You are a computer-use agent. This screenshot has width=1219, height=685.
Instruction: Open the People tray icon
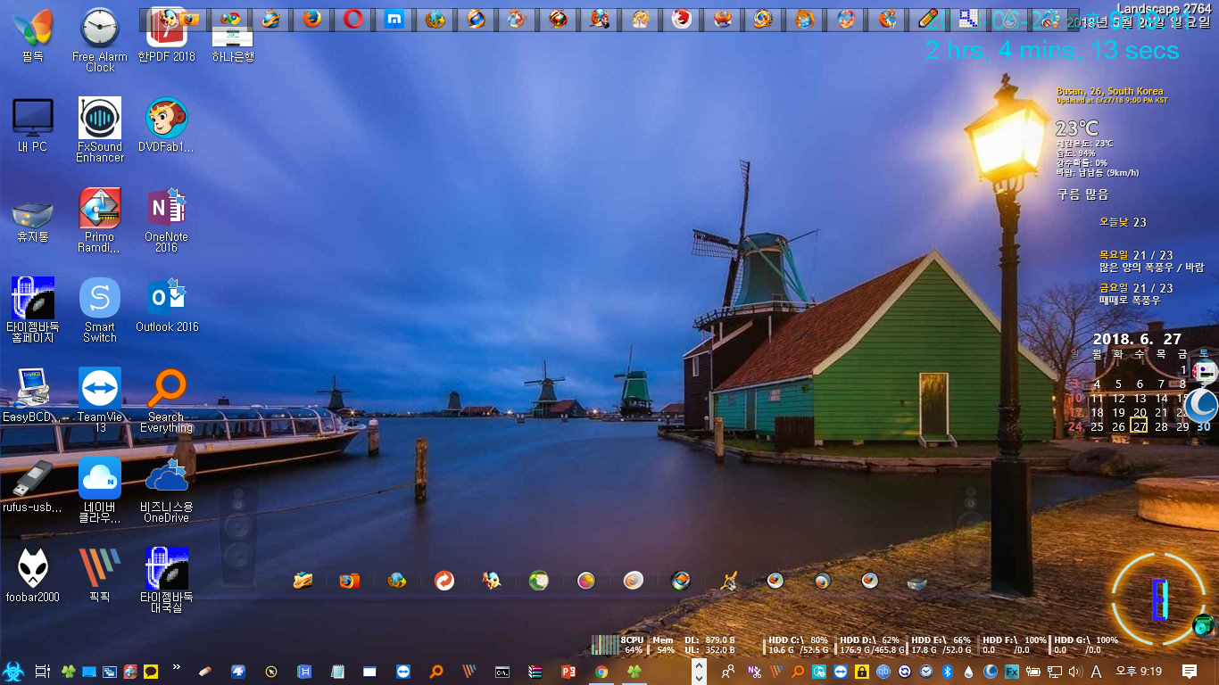coord(728,672)
